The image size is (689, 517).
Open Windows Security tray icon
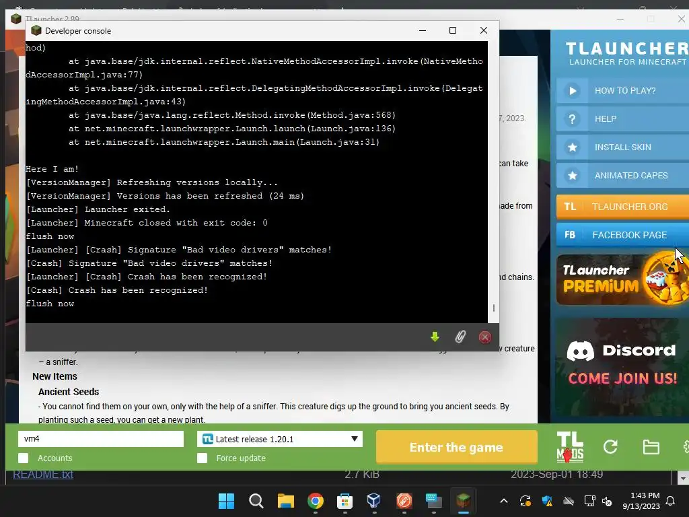[547, 501]
